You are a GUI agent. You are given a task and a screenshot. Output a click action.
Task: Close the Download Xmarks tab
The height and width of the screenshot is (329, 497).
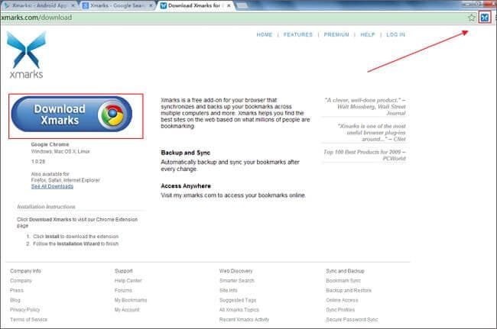click(229, 5)
